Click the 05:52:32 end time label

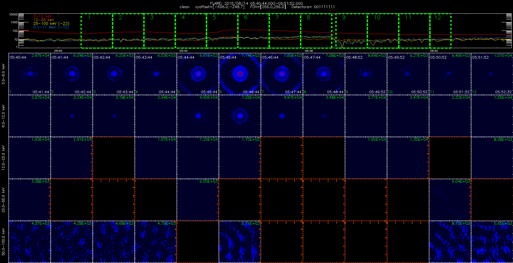point(503,92)
